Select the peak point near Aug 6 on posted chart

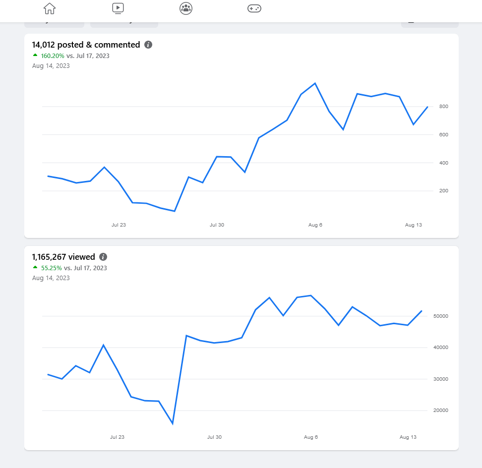[315, 83]
